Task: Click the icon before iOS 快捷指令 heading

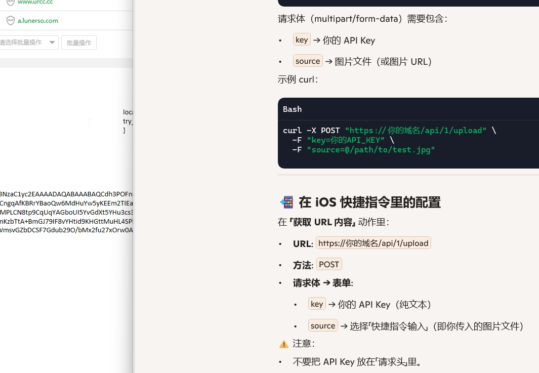Action: pyautogui.click(x=286, y=202)
